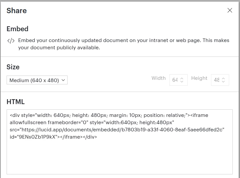Increase Height with the up arrow
240x178 pixels.
223,78
